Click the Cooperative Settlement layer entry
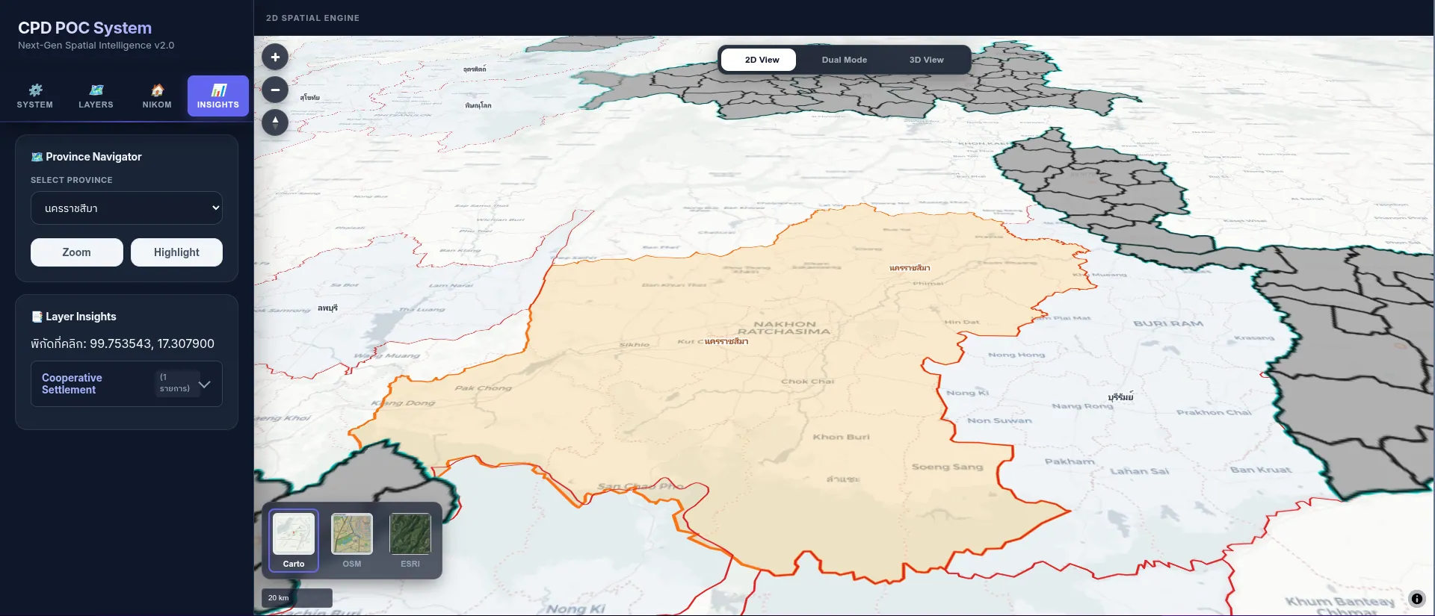The height and width of the screenshot is (616, 1435). pyautogui.click(x=126, y=384)
